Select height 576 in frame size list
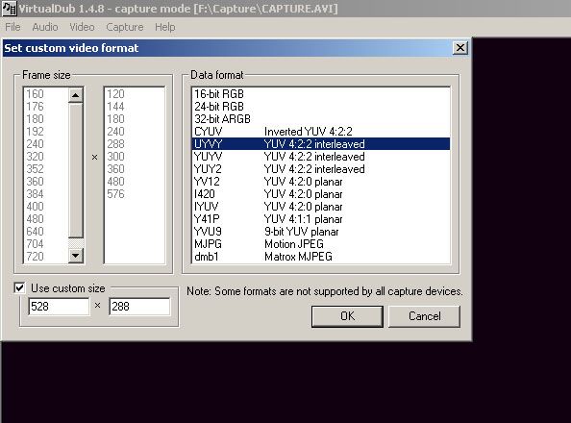The height and width of the screenshot is (423, 571). click(x=135, y=194)
